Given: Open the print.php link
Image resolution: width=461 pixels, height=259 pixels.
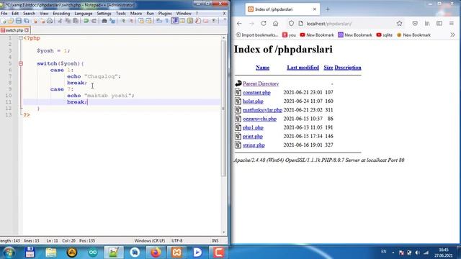Looking at the screenshot, I should click(x=253, y=137).
